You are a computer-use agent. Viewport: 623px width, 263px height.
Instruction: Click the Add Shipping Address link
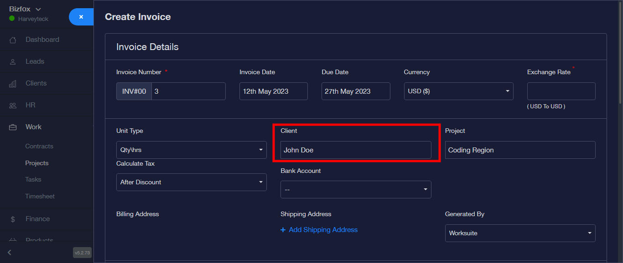click(x=319, y=230)
